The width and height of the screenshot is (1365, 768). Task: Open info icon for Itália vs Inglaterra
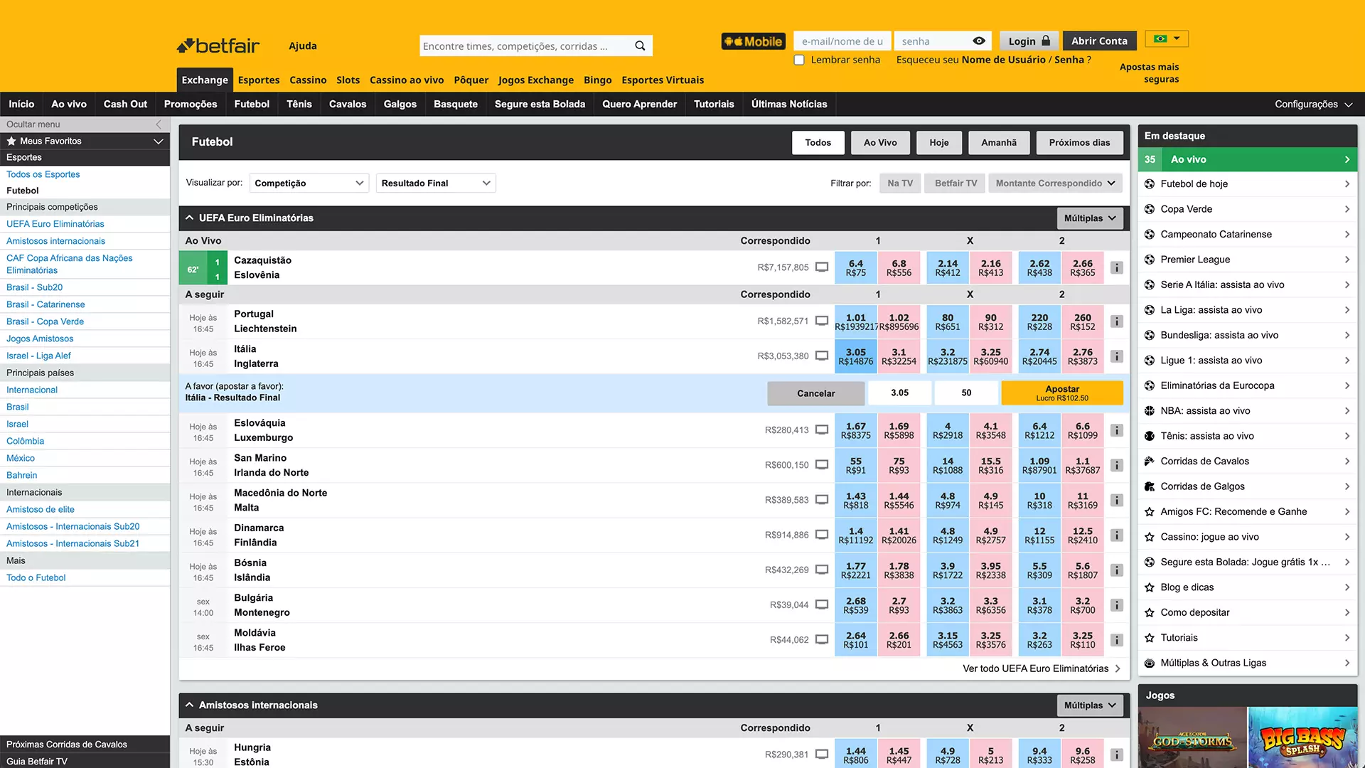[x=1117, y=356]
